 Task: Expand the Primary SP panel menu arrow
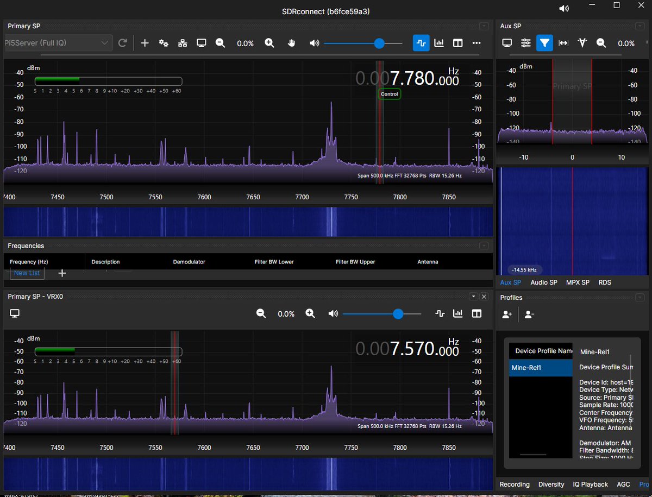pyautogui.click(x=484, y=26)
